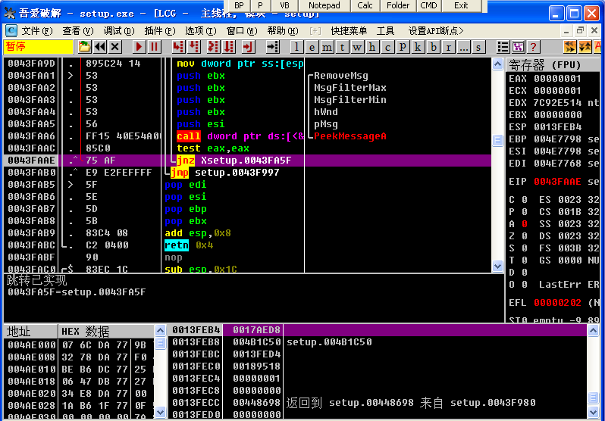Click the Execute Till Return icon
Screen dimensions: 605x421
coord(248,47)
